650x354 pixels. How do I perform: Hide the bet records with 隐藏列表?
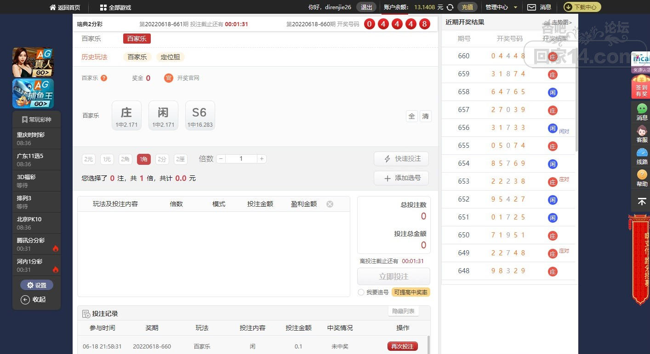(403, 311)
